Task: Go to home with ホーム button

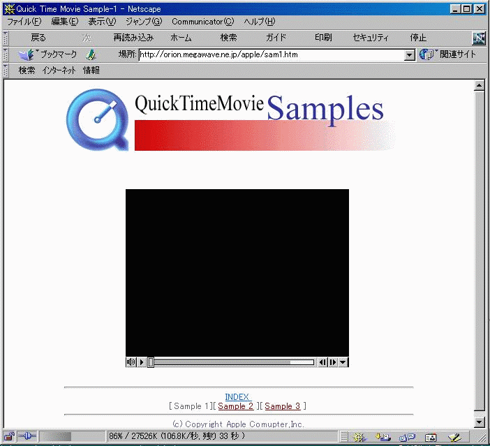Action: tap(181, 38)
